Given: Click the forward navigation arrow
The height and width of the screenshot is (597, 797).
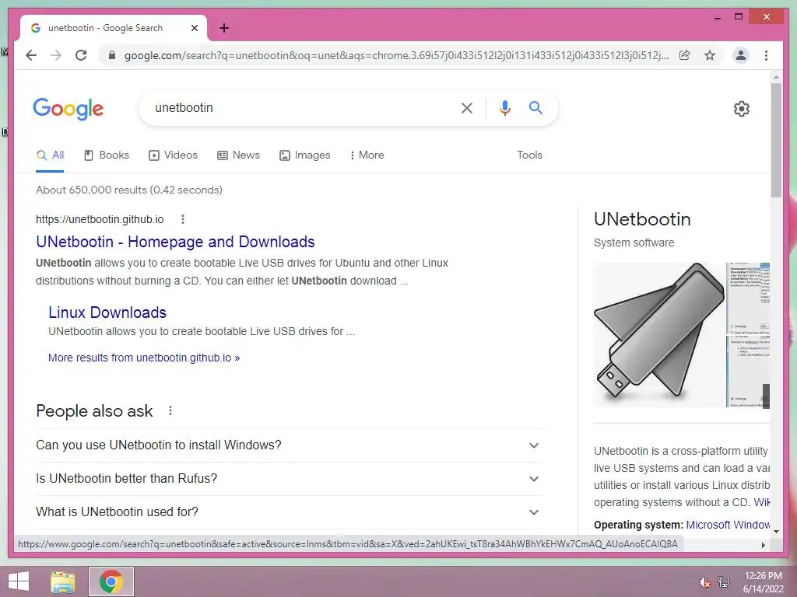Looking at the screenshot, I should coord(56,55).
